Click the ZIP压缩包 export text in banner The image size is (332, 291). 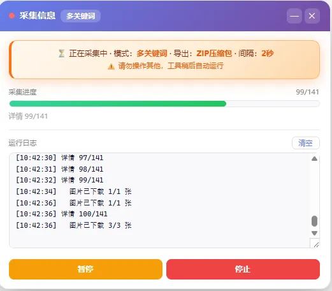(214, 54)
